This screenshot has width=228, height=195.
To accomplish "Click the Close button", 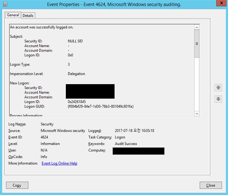I will click(x=211, y=185).
